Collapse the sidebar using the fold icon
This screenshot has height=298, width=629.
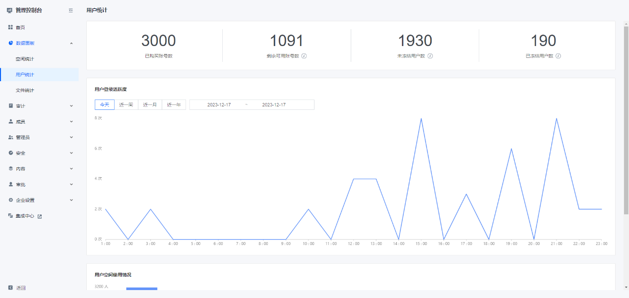coord(71,10)
